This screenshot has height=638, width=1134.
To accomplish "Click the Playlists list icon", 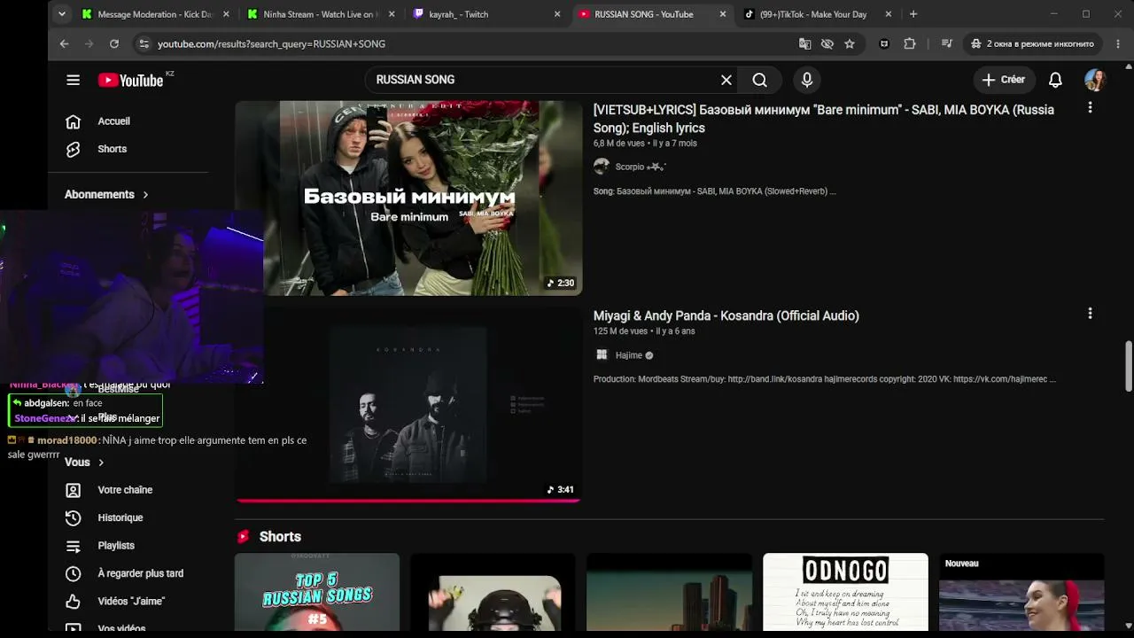I will pyautogui.click(x=74, y=546).
